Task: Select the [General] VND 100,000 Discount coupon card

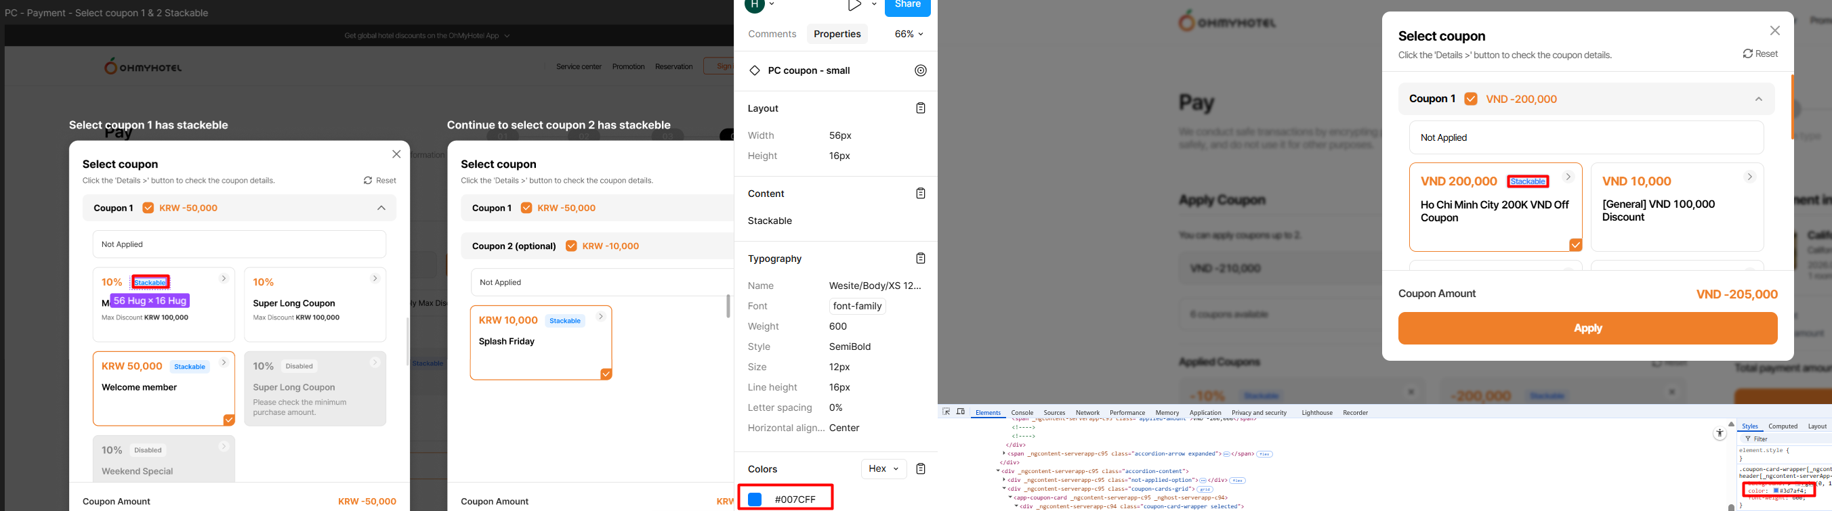Action: [1677, 207]
